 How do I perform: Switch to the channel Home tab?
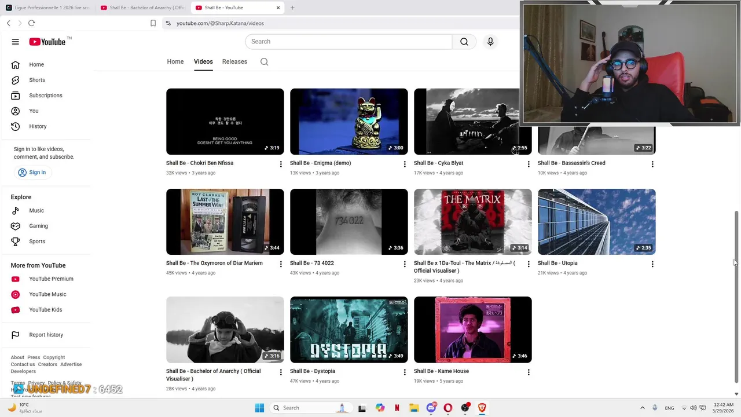(x=175, y=61)
